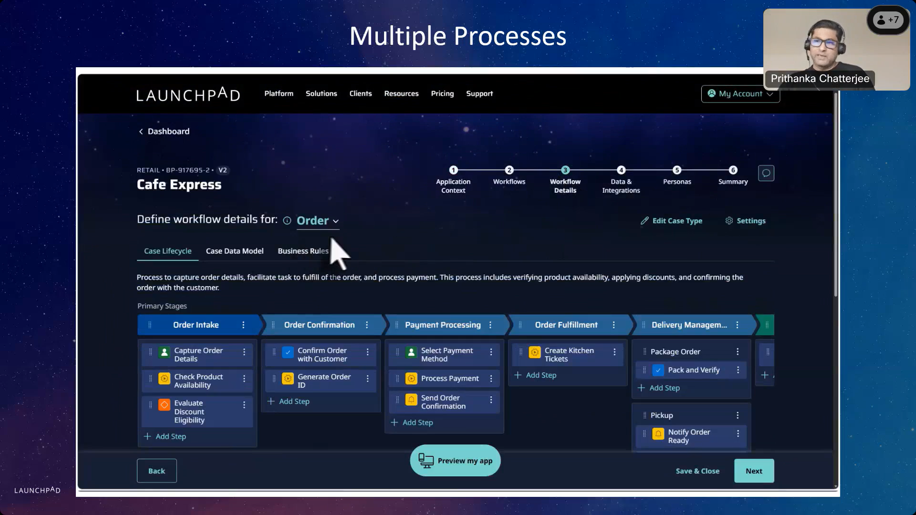Click the generate icon on Generate Order ID
Screen dimensions: 916x515
[x=288, y=379]
